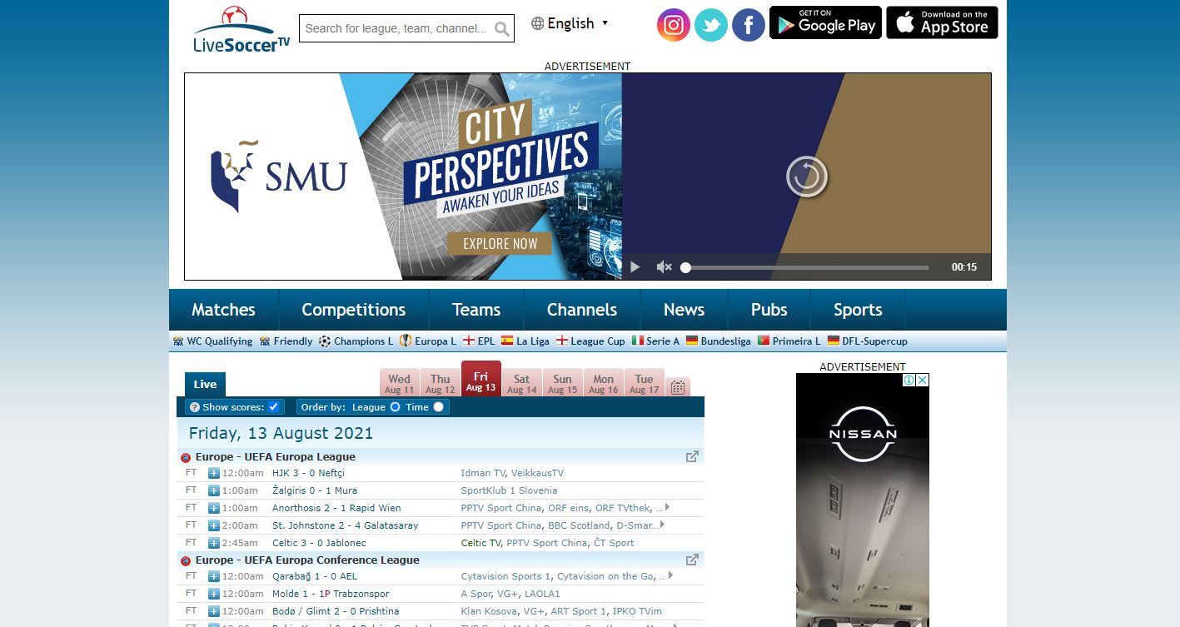Open the English language dropdown
The width and height of the screenshot is (1180, 627).
pyautogui.click(x=570, y=23)
